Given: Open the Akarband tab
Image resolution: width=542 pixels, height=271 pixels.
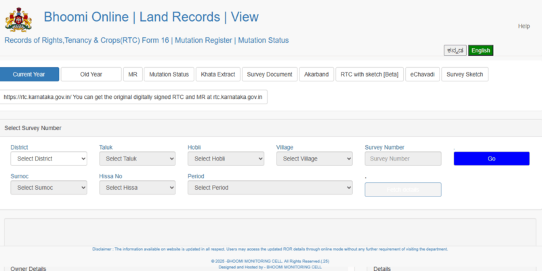Looking at the screenshot, I should tap(316, 75).
